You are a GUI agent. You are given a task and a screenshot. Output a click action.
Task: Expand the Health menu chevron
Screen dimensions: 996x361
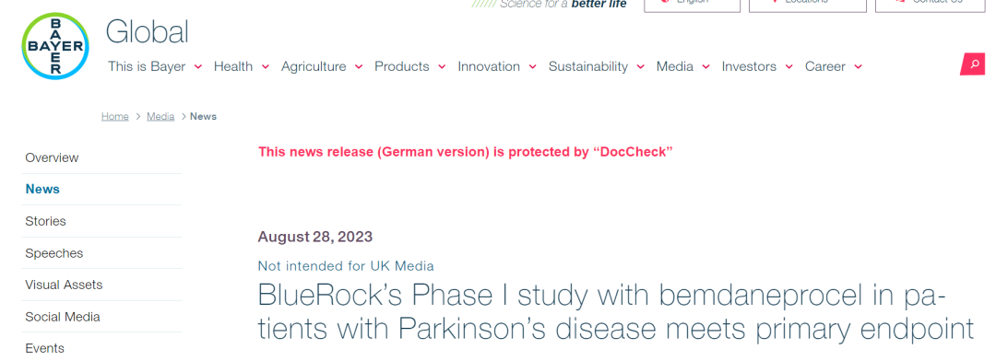point(265,66)
